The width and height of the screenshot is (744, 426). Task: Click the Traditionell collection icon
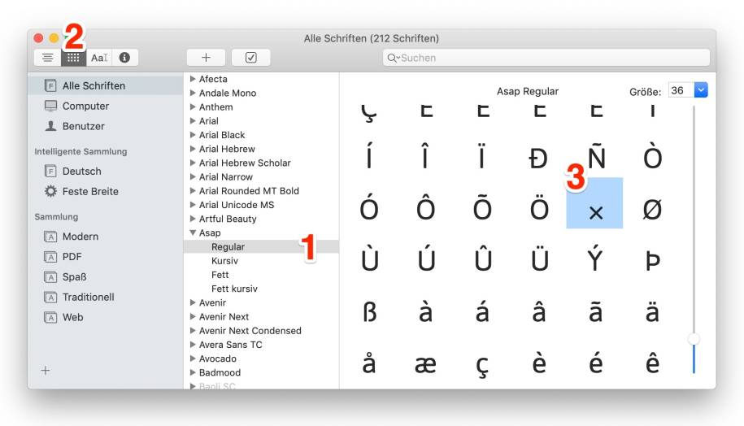pos(50,297)
